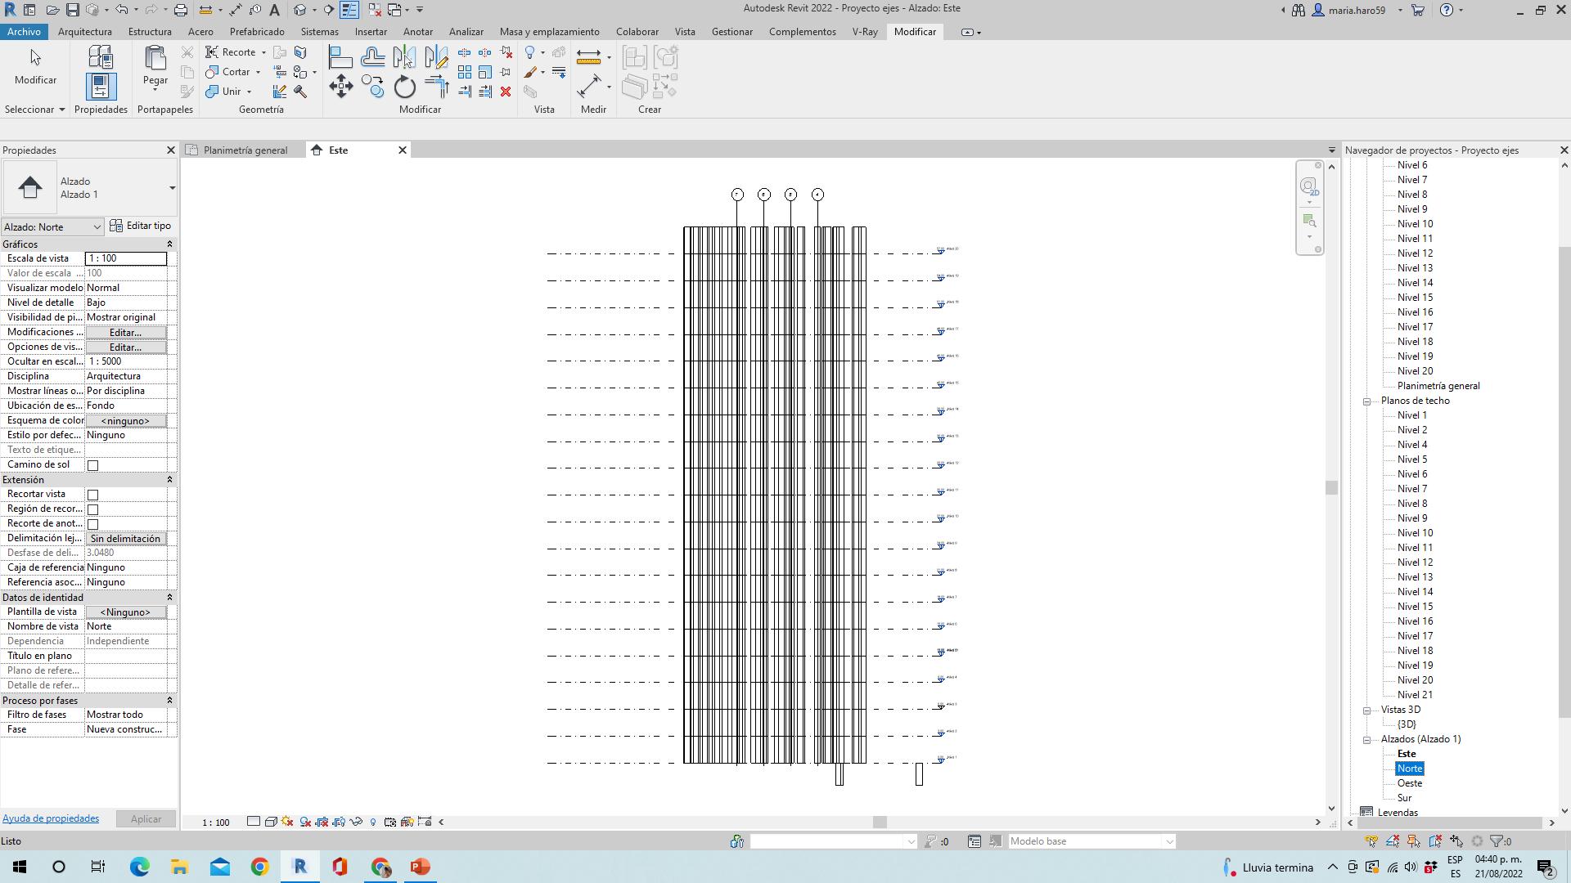Collapse the Planos de techo tree node
1571x883 pixels.
[x=1366, y=401]
